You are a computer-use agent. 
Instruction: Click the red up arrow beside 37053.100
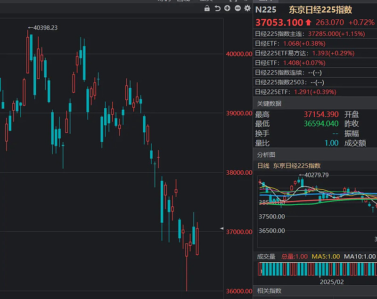(x=308, y=23)
